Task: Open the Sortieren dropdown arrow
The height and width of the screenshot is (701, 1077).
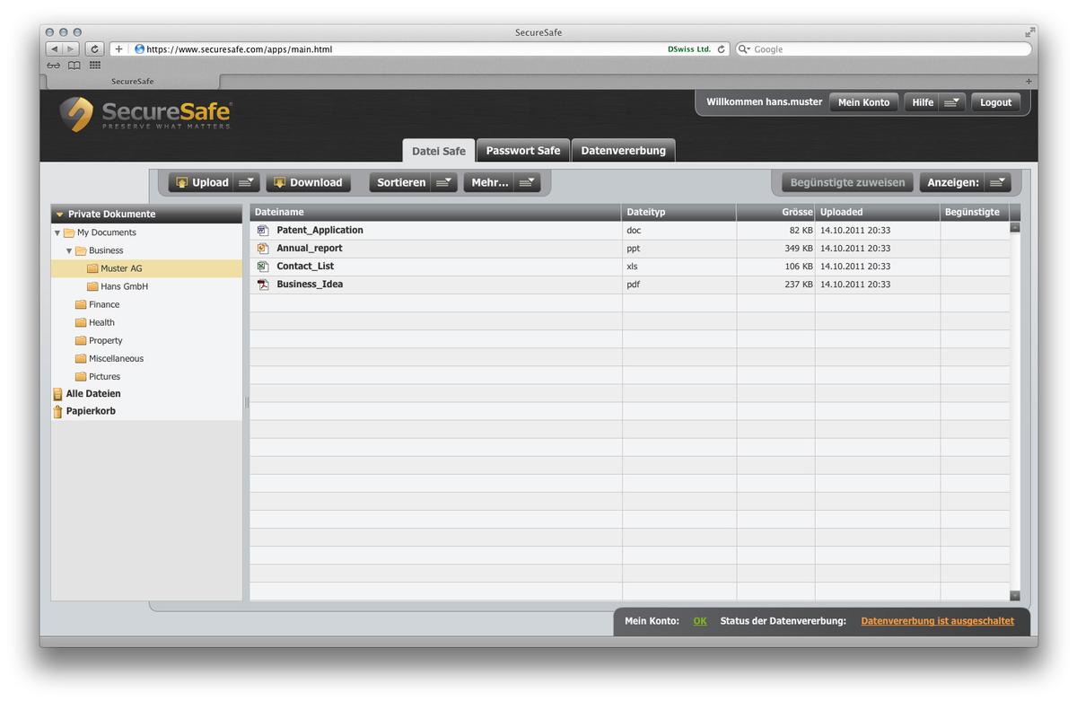Action: coord(444,182)
